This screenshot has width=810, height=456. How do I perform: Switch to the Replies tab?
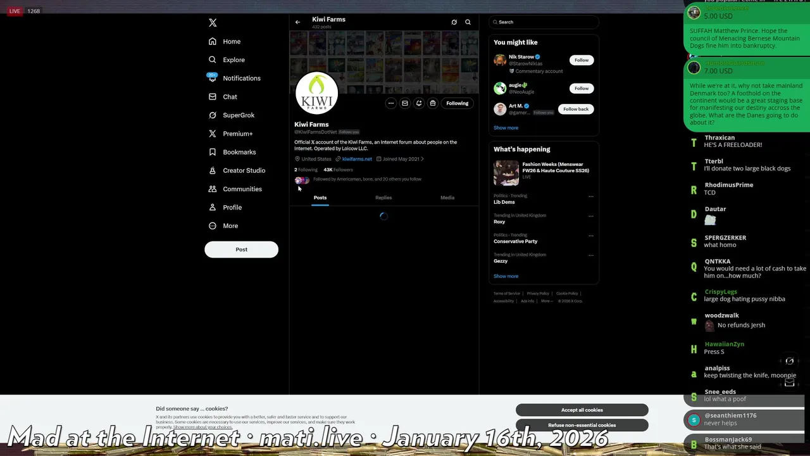click(x=383, y=198)
